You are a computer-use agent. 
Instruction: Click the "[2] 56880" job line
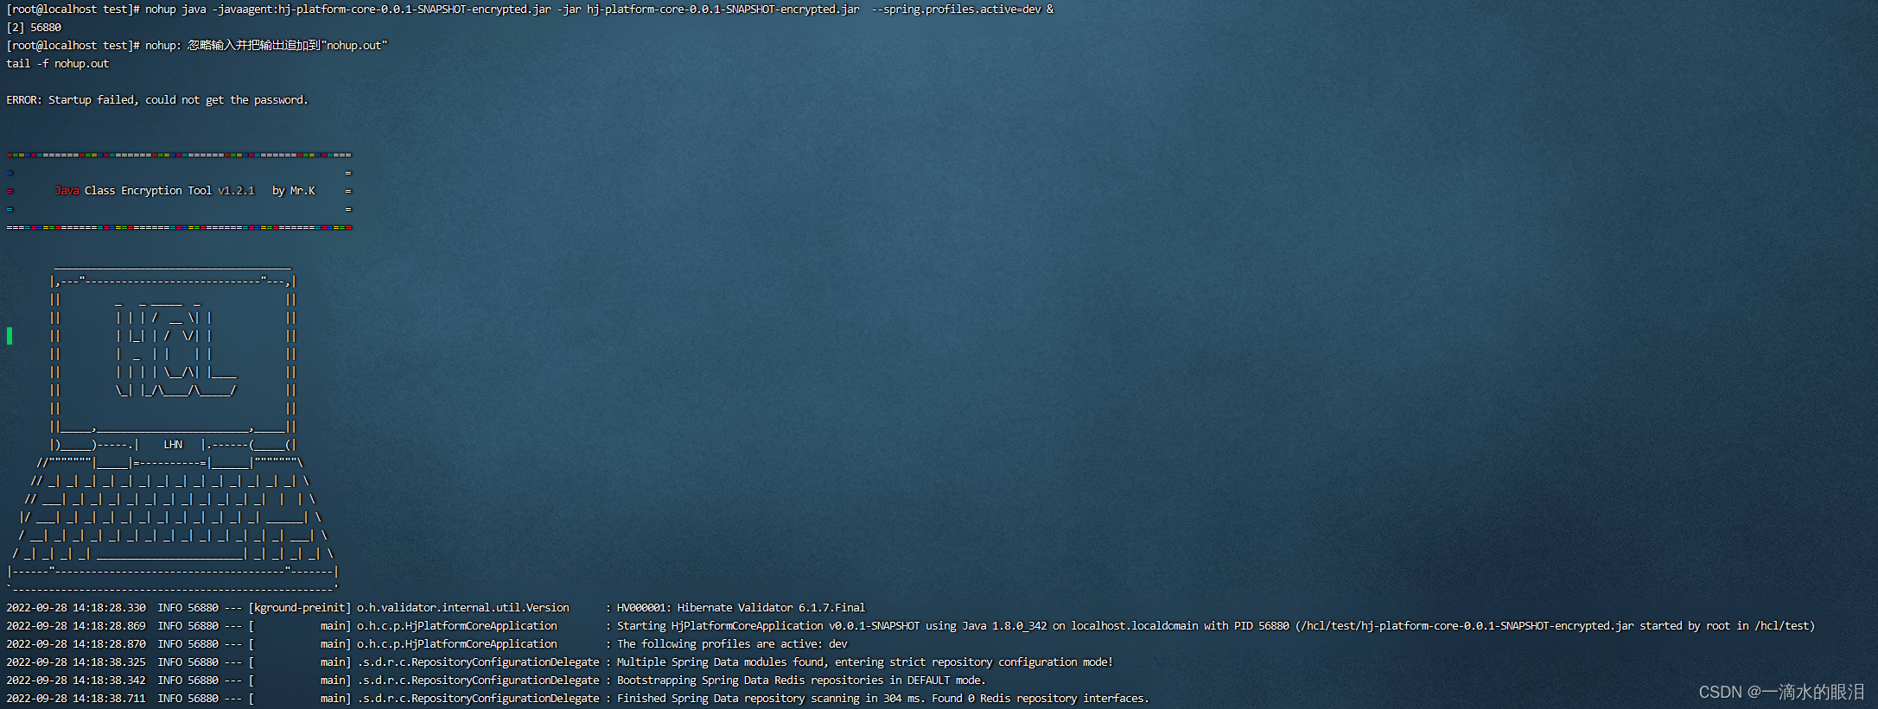pyautogui.click(x=34, y=28)
